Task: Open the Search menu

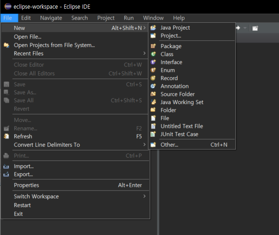Action: 80,18
